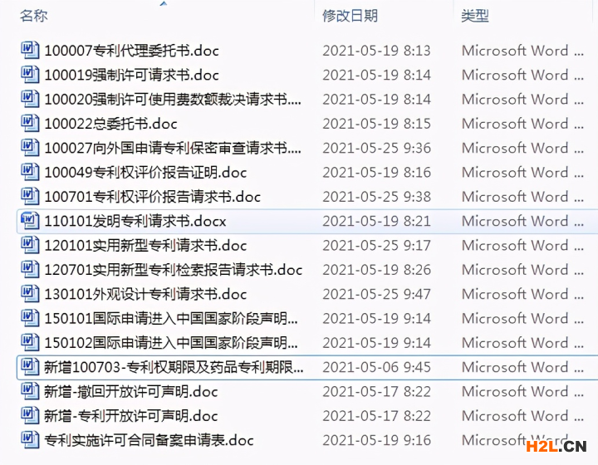
Task: Click Word icon of 100019强制许可请求书.doc
Action: point(30,75)
